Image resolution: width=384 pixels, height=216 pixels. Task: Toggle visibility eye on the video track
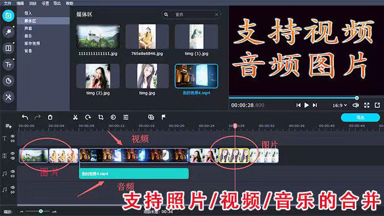point(13,152)
